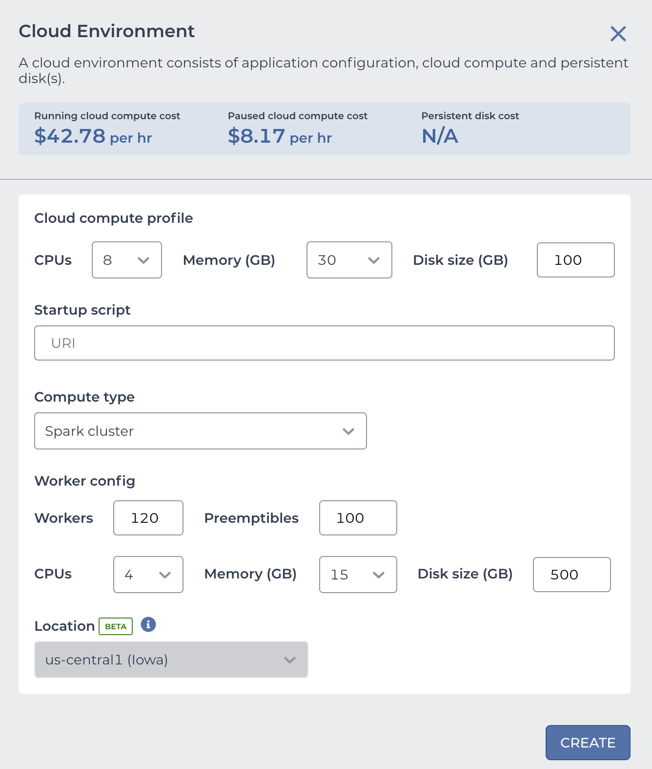Click the chevron in the Location selector
This screenshot has height=769, width=652.
tap(290, 660)
